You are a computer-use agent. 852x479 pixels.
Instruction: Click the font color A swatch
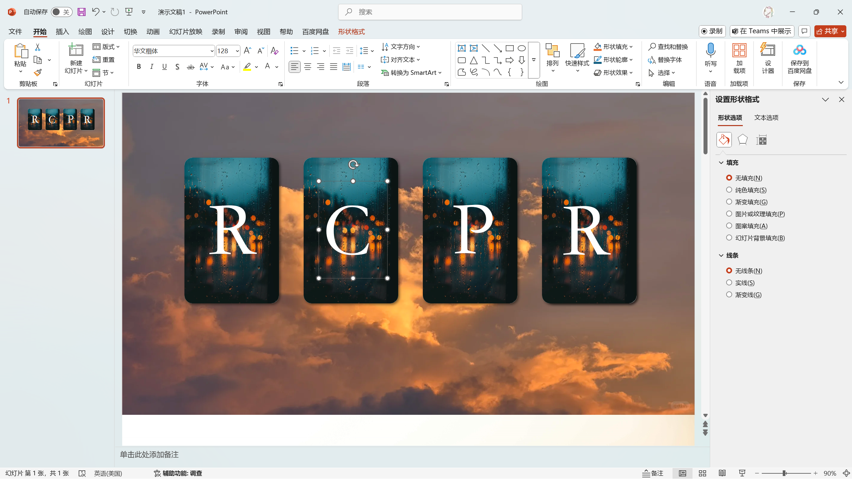coord(267,67)
